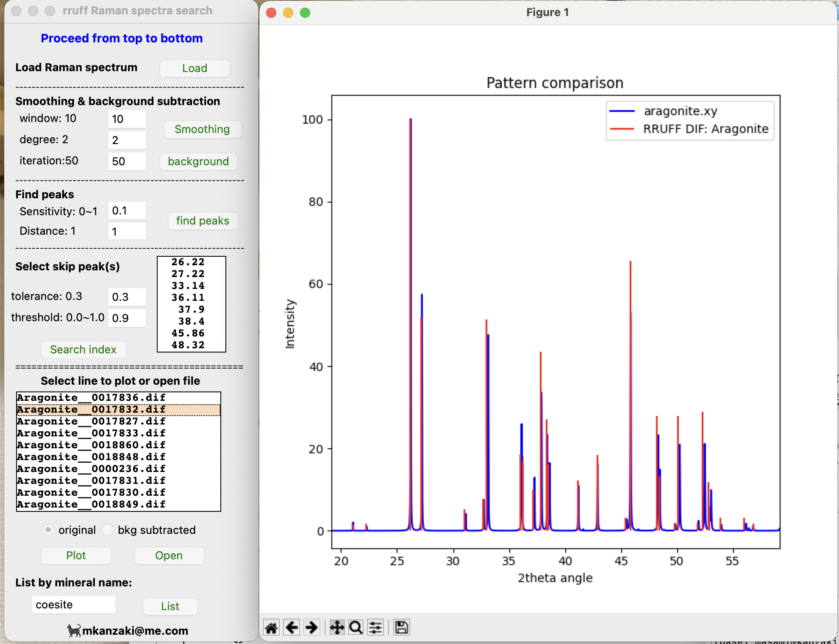
Task: Click the Home reset view icon
Action: pyautogui.click(x=271, y=627)
